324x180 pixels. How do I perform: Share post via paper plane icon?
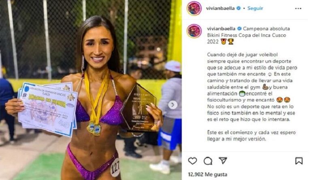[x=223, y=161]
